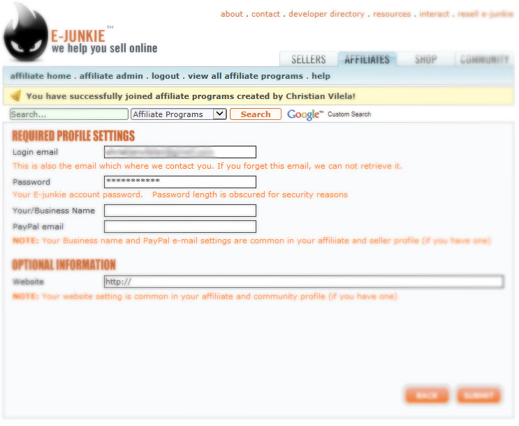This screenshot has height=426, width=519.
Task: Click the Submit button
Action: point(478,395)
